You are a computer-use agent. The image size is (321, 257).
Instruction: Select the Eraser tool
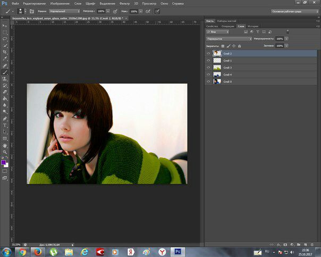(4, 92)
